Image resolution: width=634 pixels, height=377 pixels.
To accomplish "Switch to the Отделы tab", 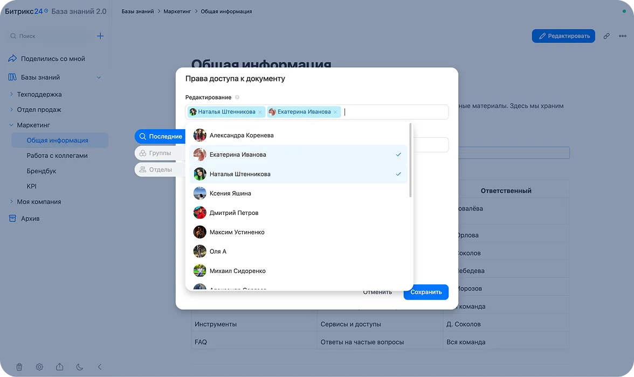I will (x=160, y=170).
